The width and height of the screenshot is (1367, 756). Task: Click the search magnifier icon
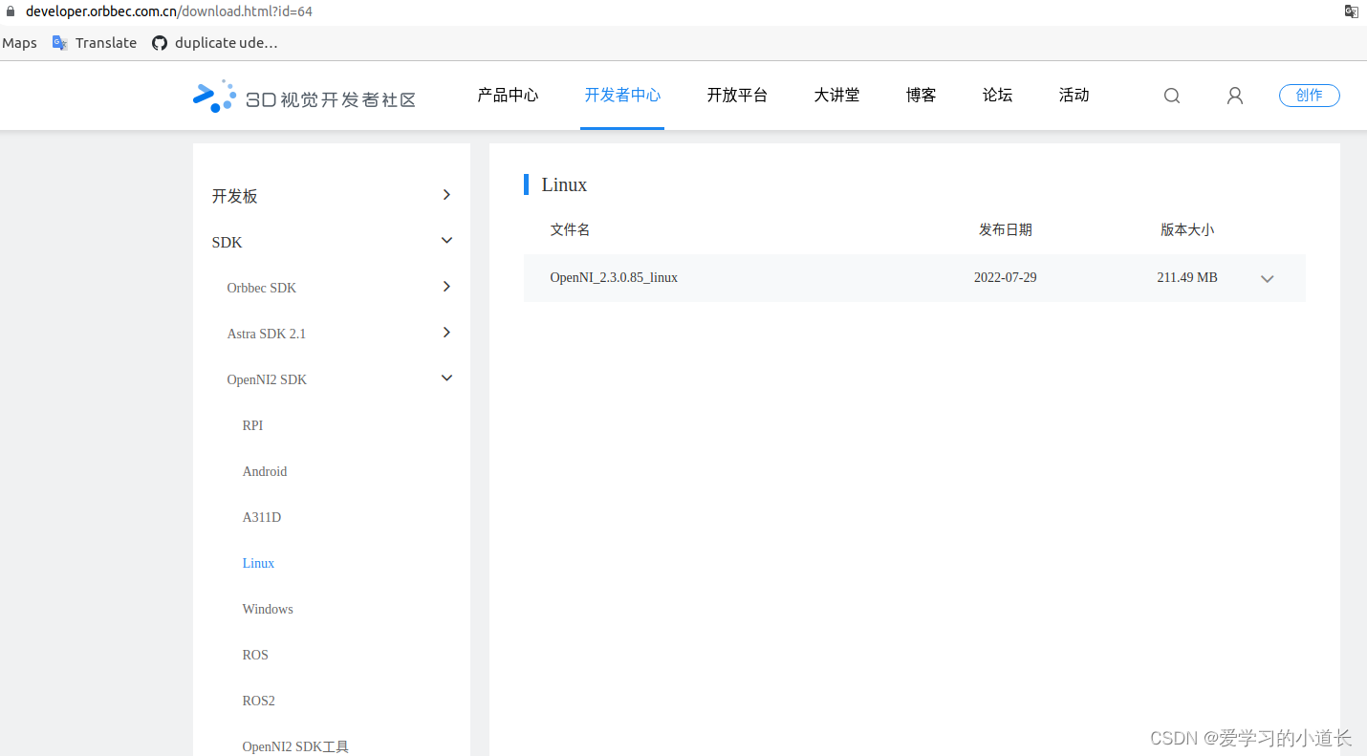tap(1171, 96)
